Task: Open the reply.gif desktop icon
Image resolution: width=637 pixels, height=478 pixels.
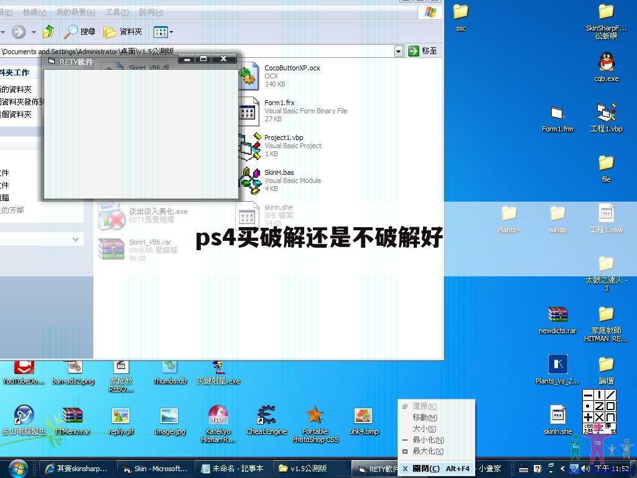Action: [121, 416]
